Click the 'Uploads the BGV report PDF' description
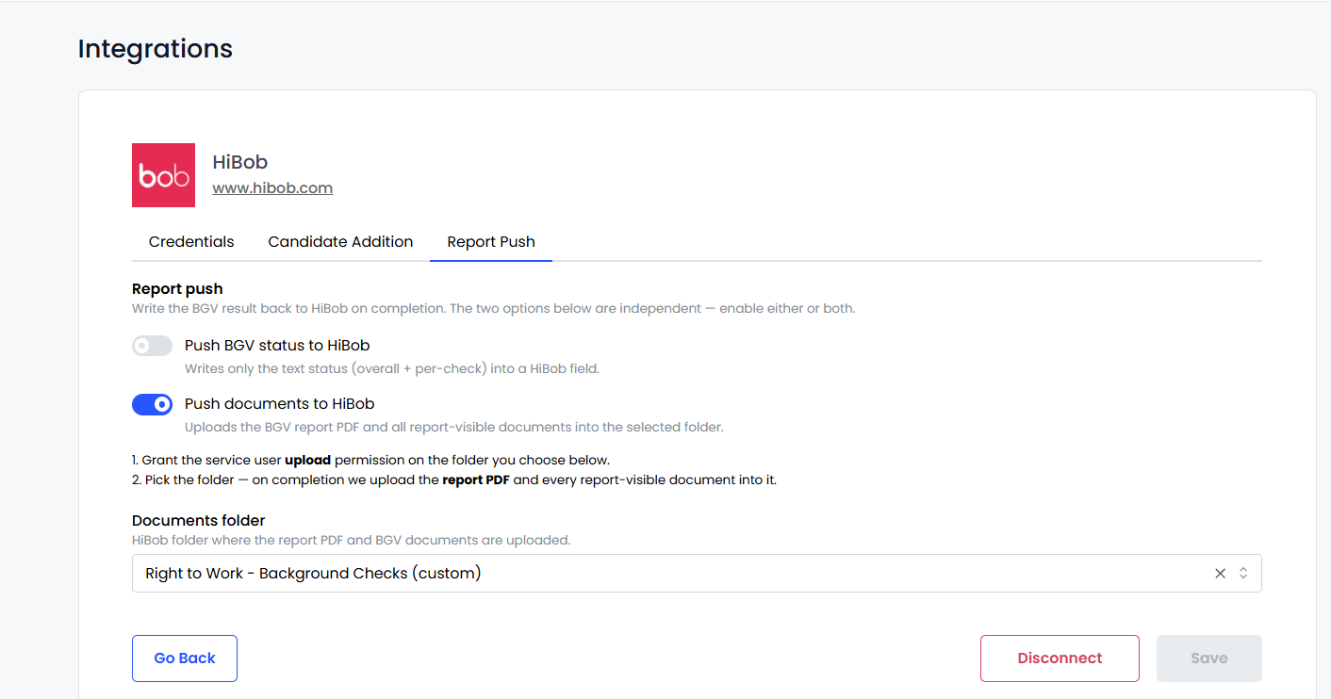The height and width of the screenshot is (699, 1331). tap(454, 428)
